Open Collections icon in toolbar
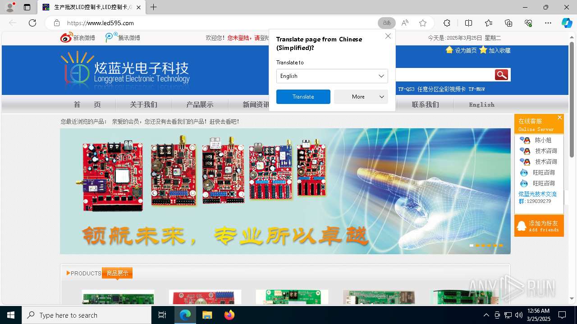 pos(508,23)
